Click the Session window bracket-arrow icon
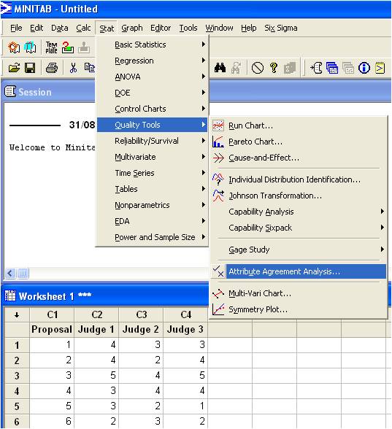 pyautogui.click(x=316, y=68)
